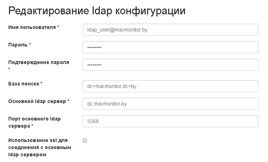Click the asterisk after Имя пользователя

point(58,28)
